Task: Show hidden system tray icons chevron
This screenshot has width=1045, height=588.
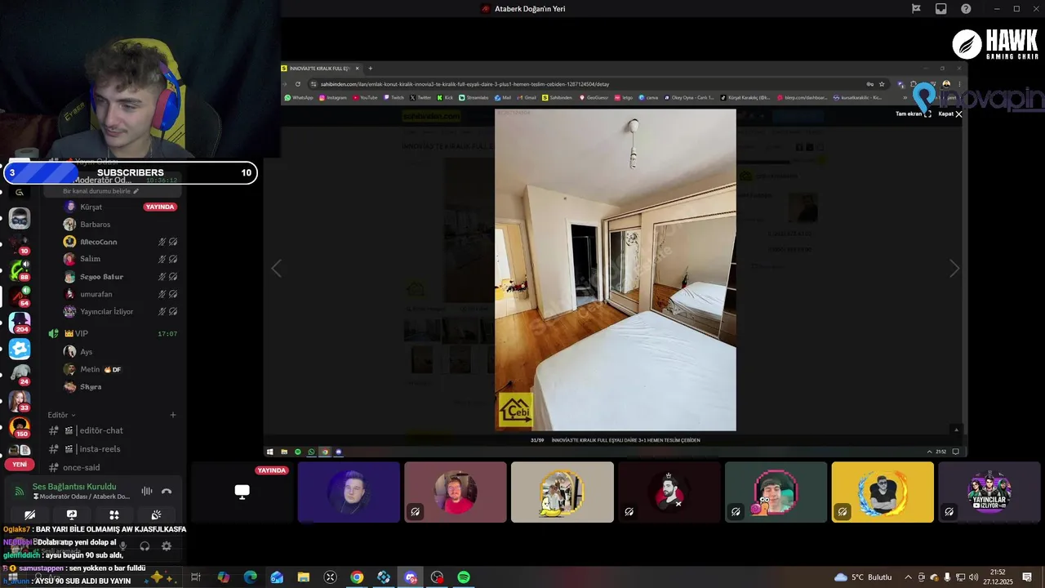Action: (x=908, y=577)
